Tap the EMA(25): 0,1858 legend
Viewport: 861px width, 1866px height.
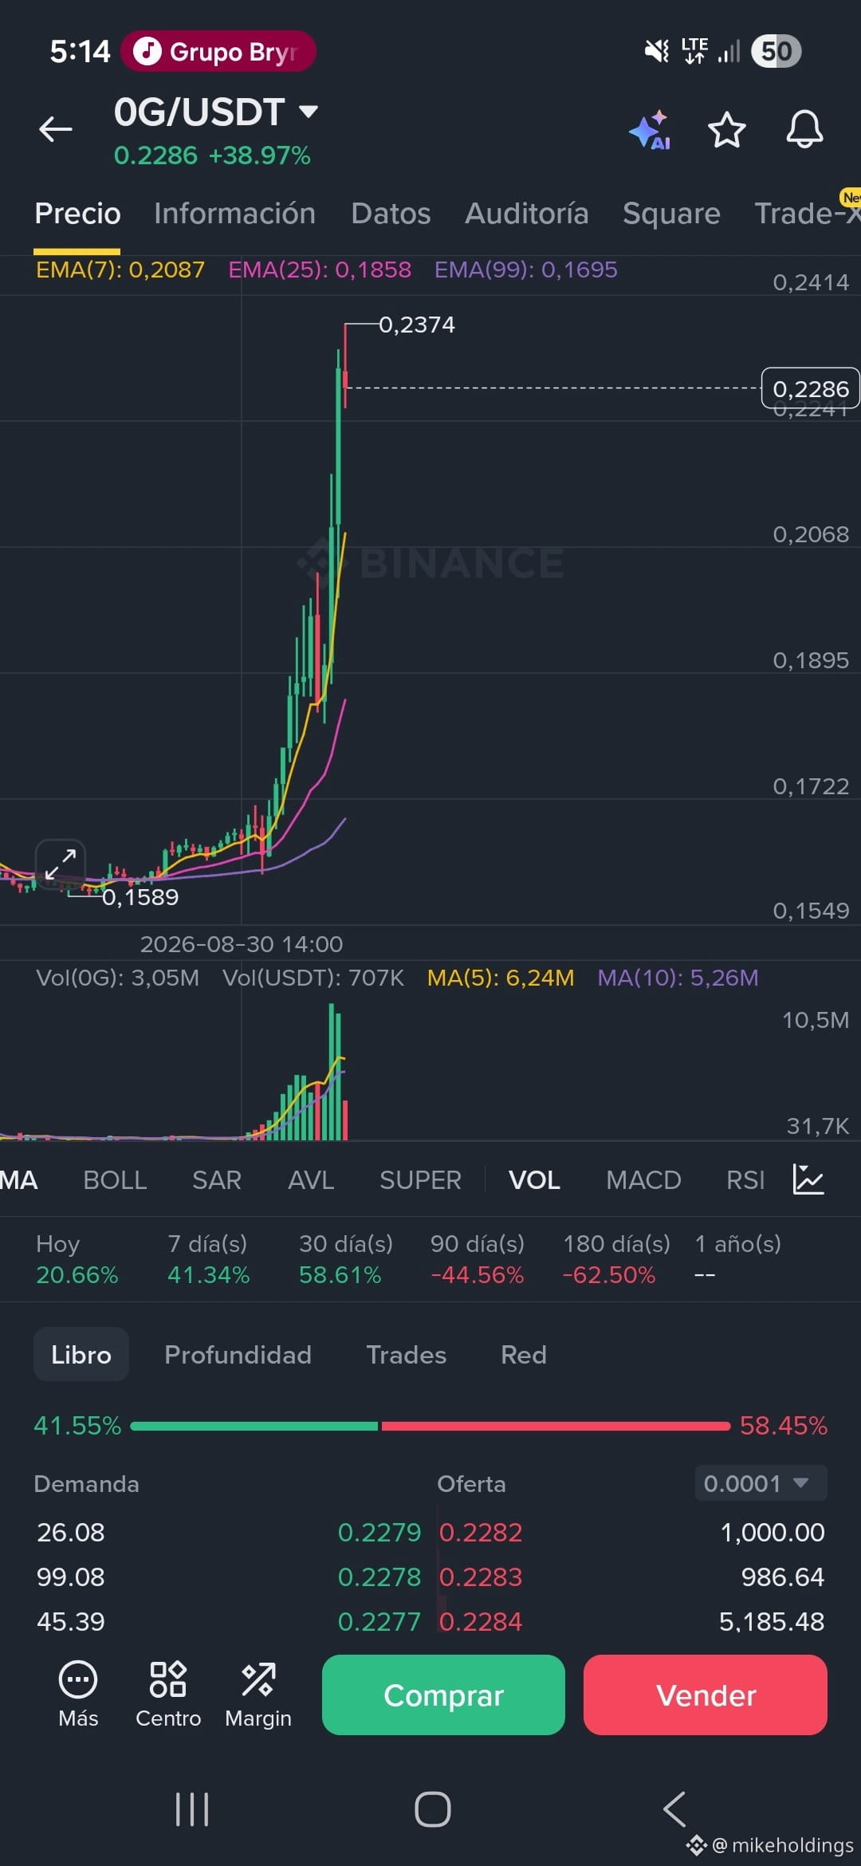(x=320, y=270)
